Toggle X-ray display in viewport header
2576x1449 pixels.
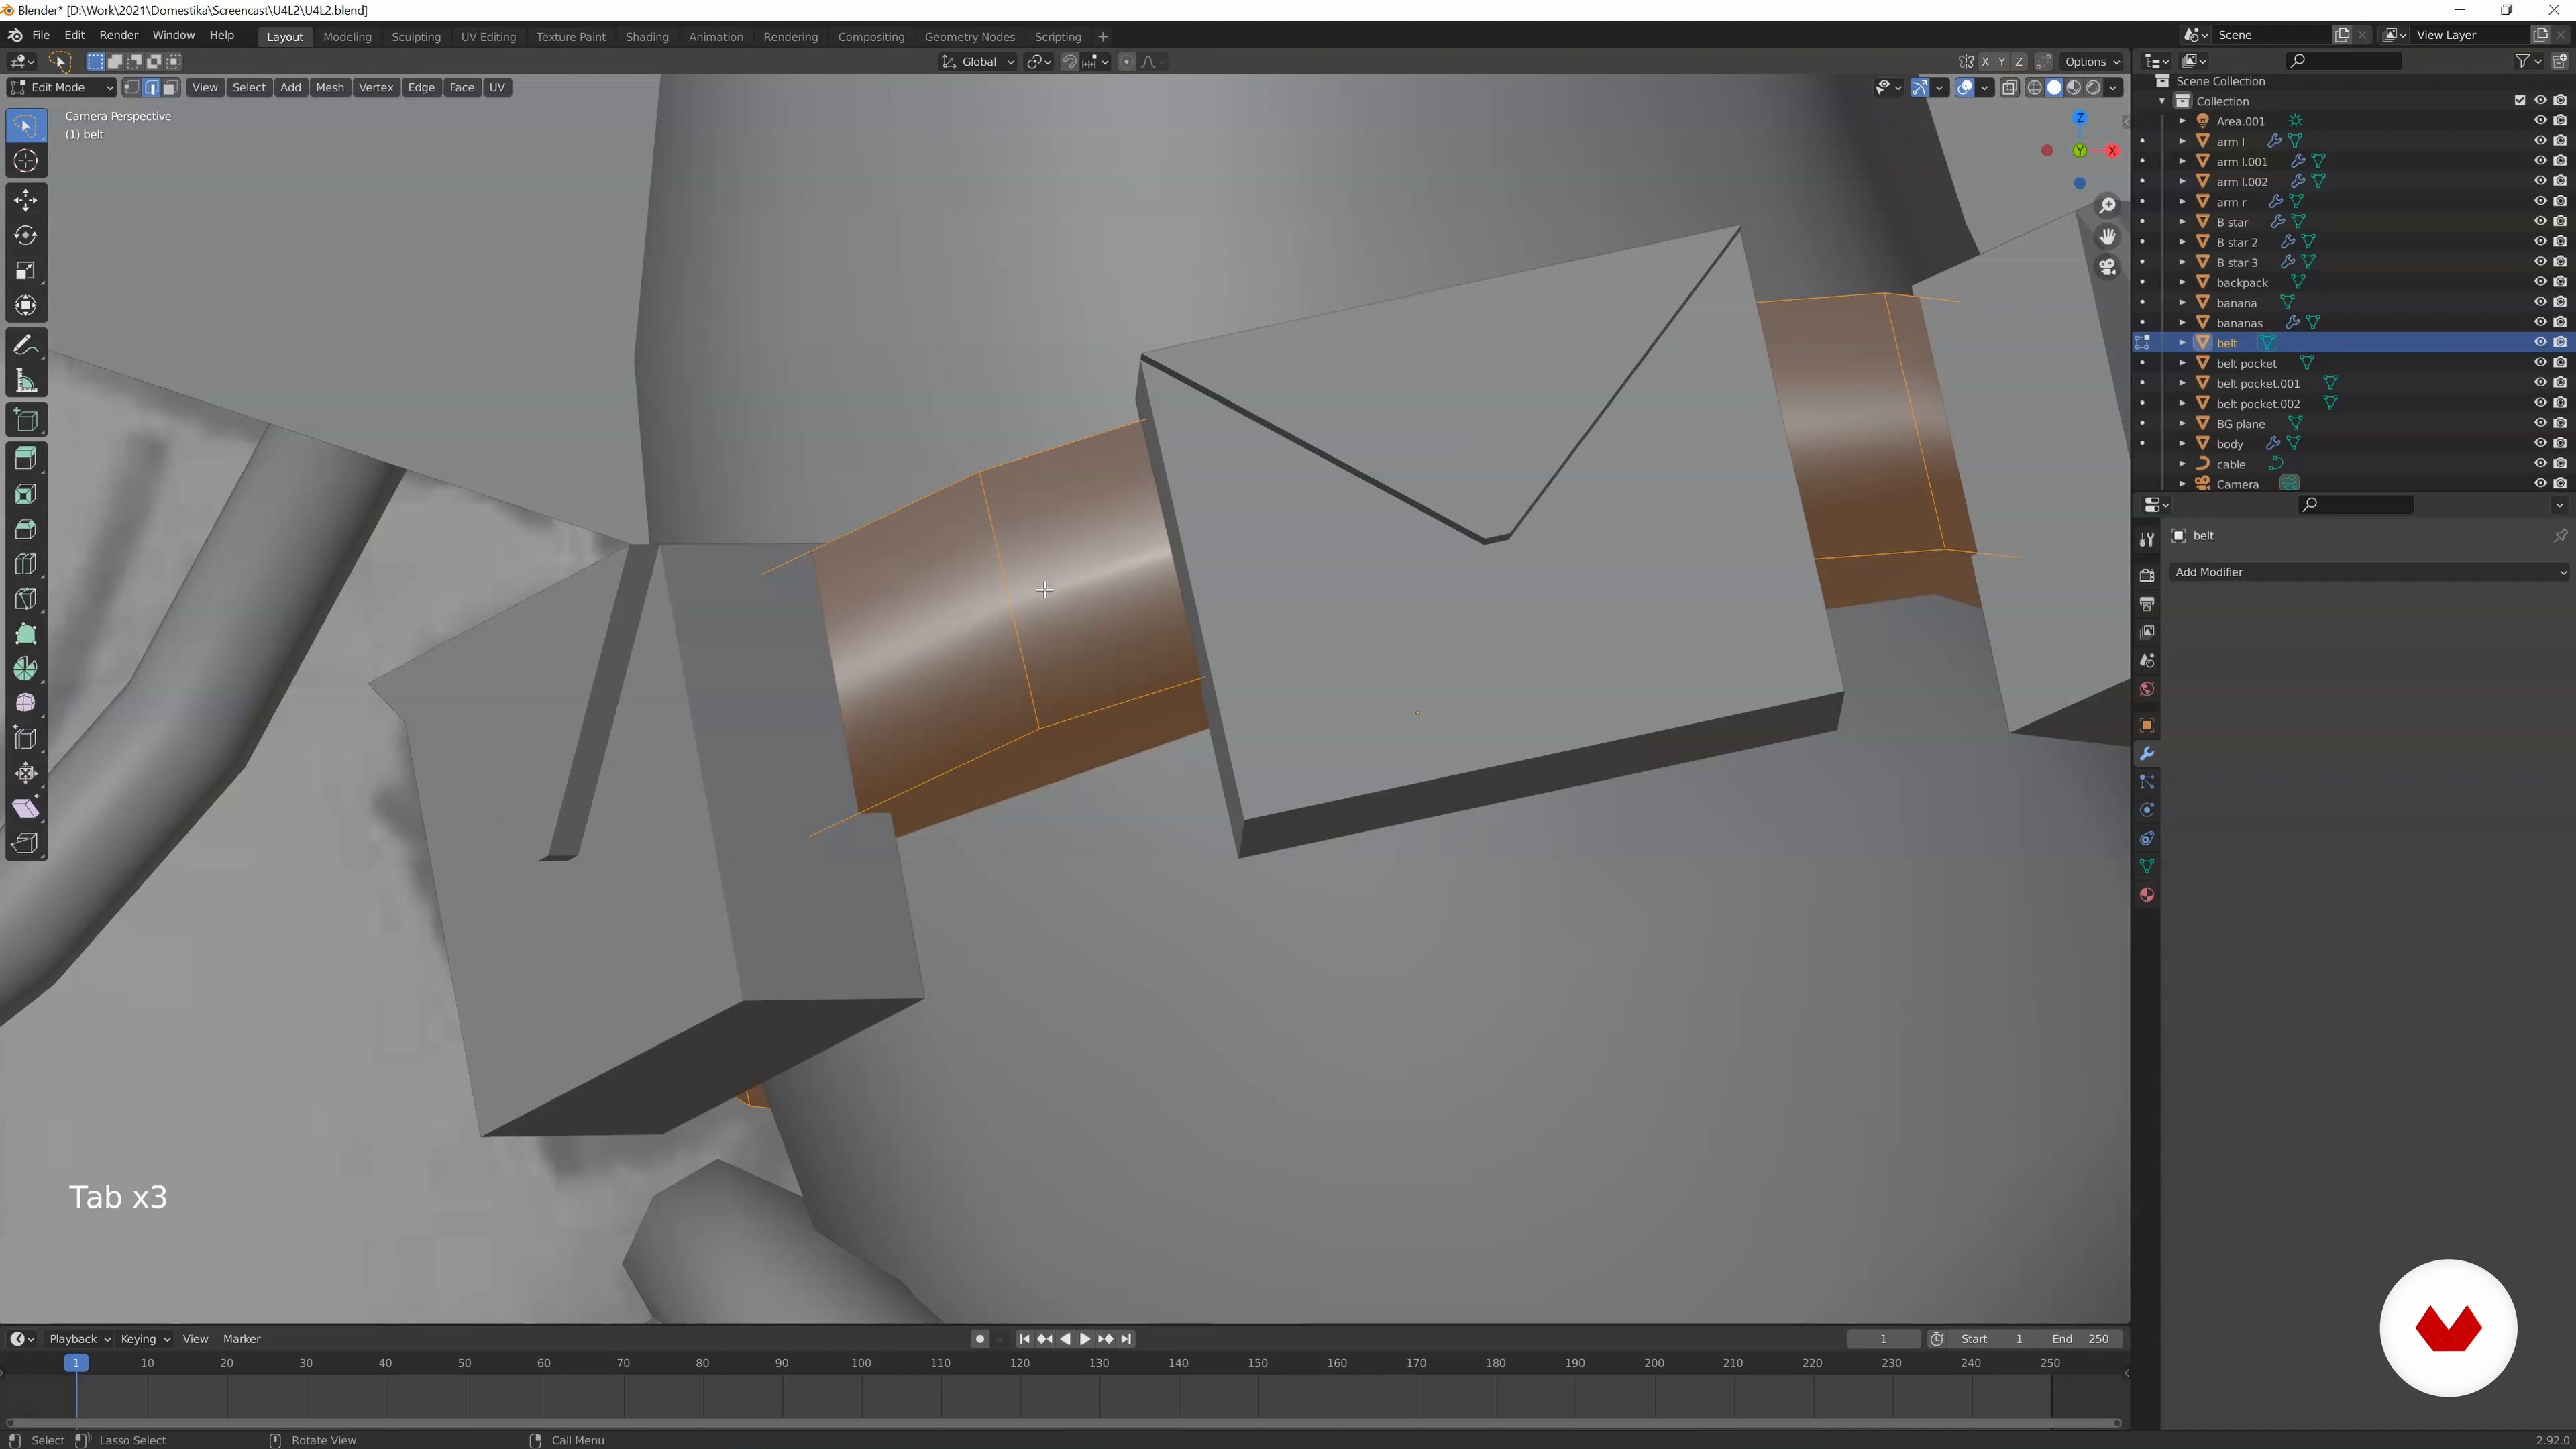2009,88
